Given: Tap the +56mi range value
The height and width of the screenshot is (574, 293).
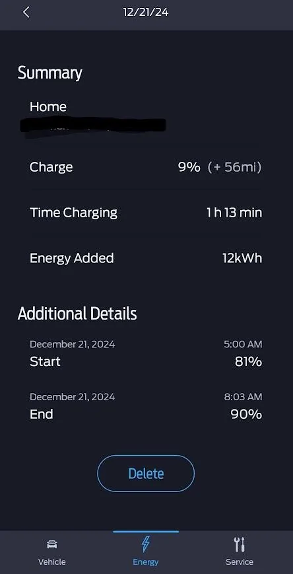Looking at the screenshot, I should coord(235,167).
